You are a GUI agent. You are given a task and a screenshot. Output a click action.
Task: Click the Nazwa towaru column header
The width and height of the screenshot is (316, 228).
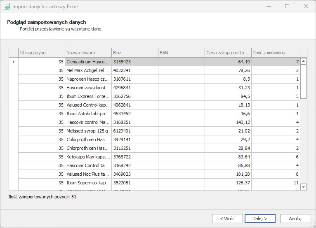coord(88,53)
